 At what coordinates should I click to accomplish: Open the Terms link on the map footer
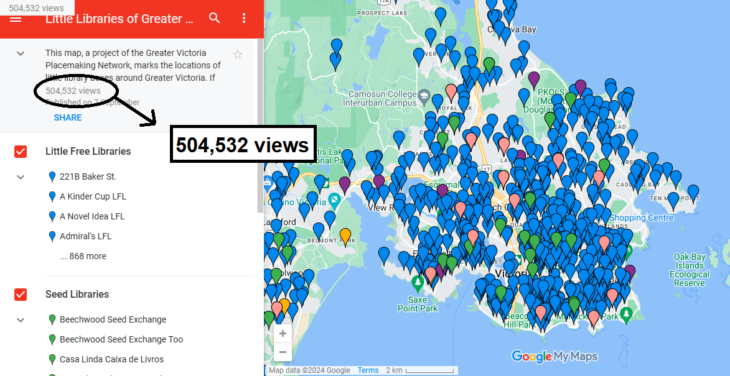[368, 370]
